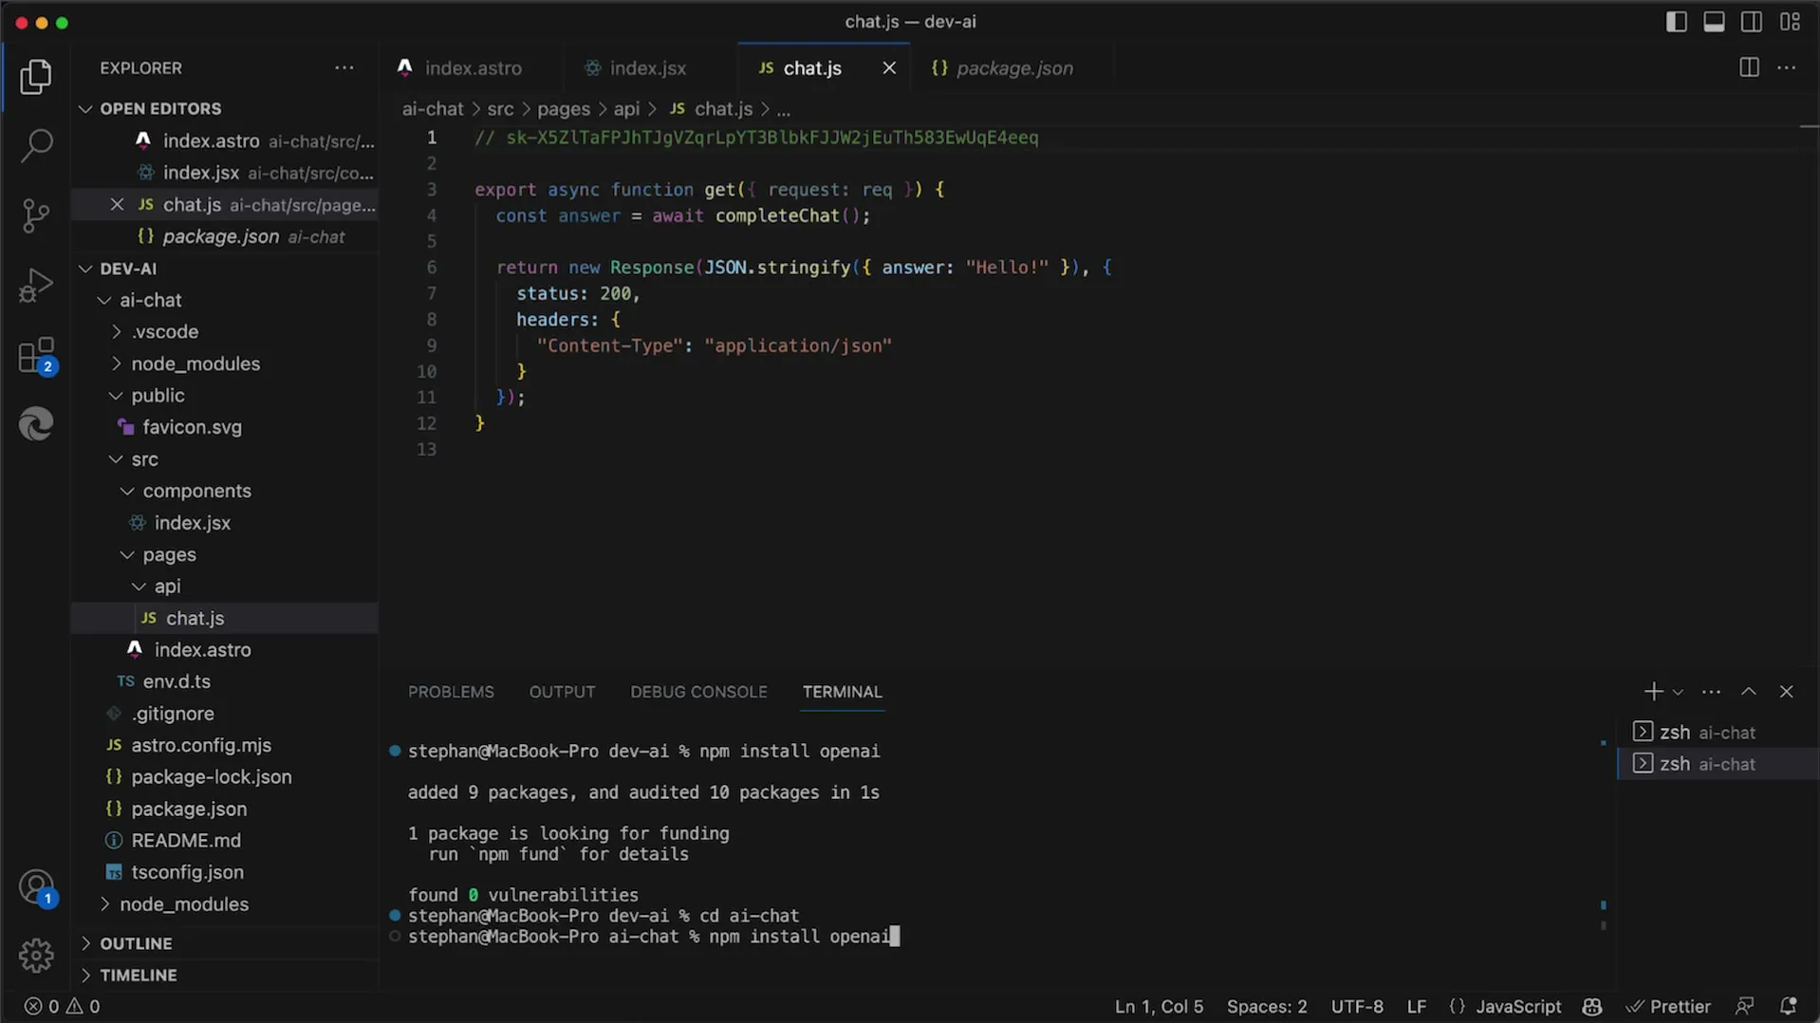Open the Search view icon
Screen dimensions: 1820x1023
pyautogui.click(x=36, y=146)
